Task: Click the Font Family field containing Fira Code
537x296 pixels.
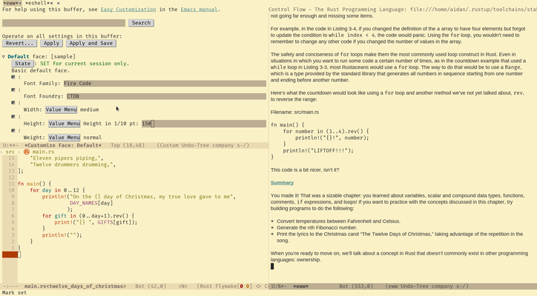Action: [x=165, y=84]
